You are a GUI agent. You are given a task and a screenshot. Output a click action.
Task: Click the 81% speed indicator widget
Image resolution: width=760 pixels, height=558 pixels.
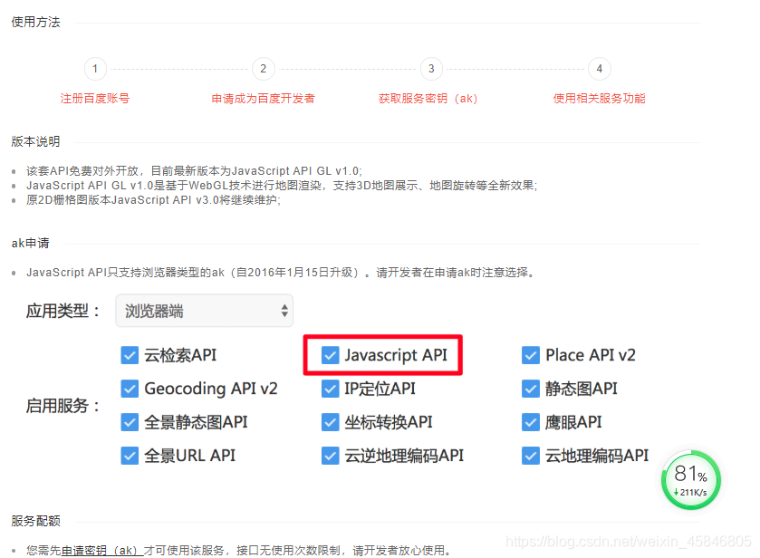(690, 480)
